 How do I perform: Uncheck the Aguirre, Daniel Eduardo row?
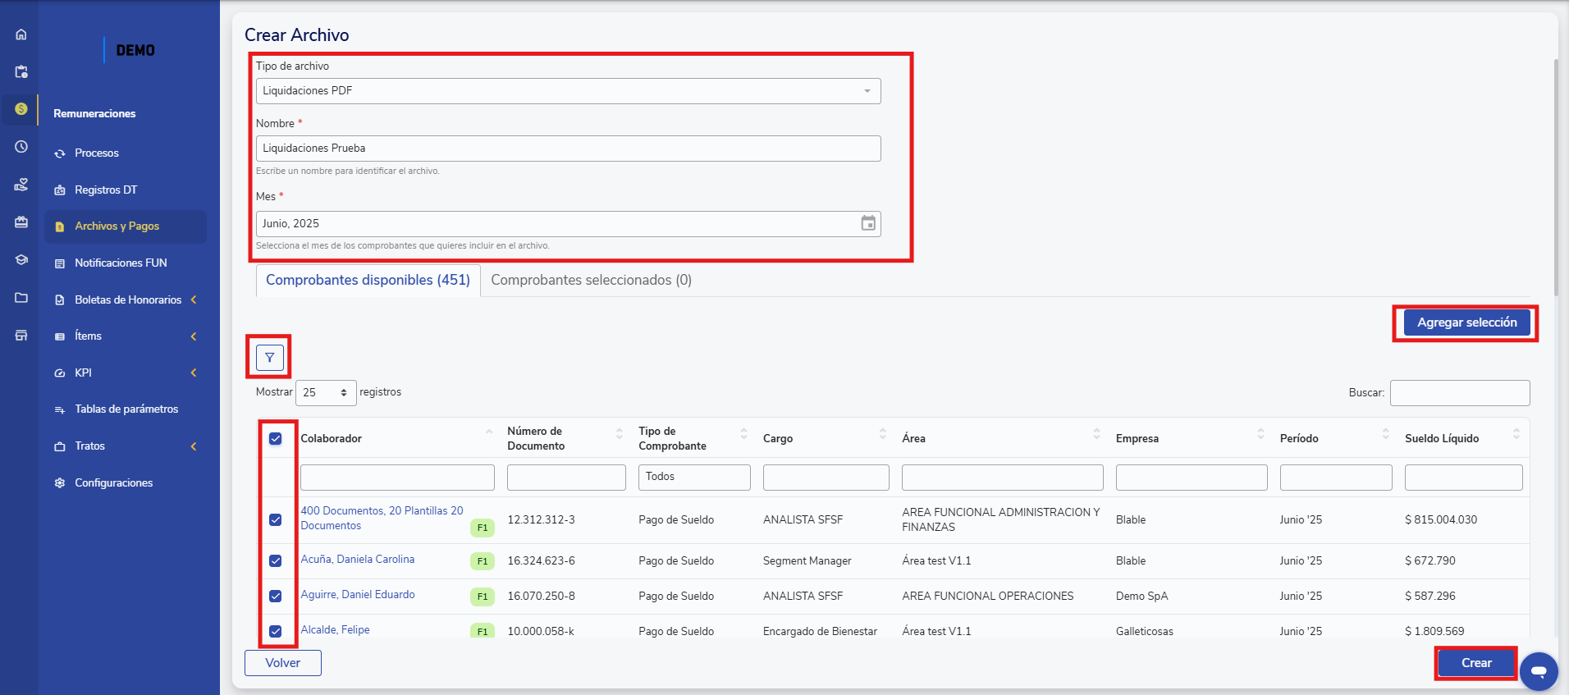(x=276, y=597)
